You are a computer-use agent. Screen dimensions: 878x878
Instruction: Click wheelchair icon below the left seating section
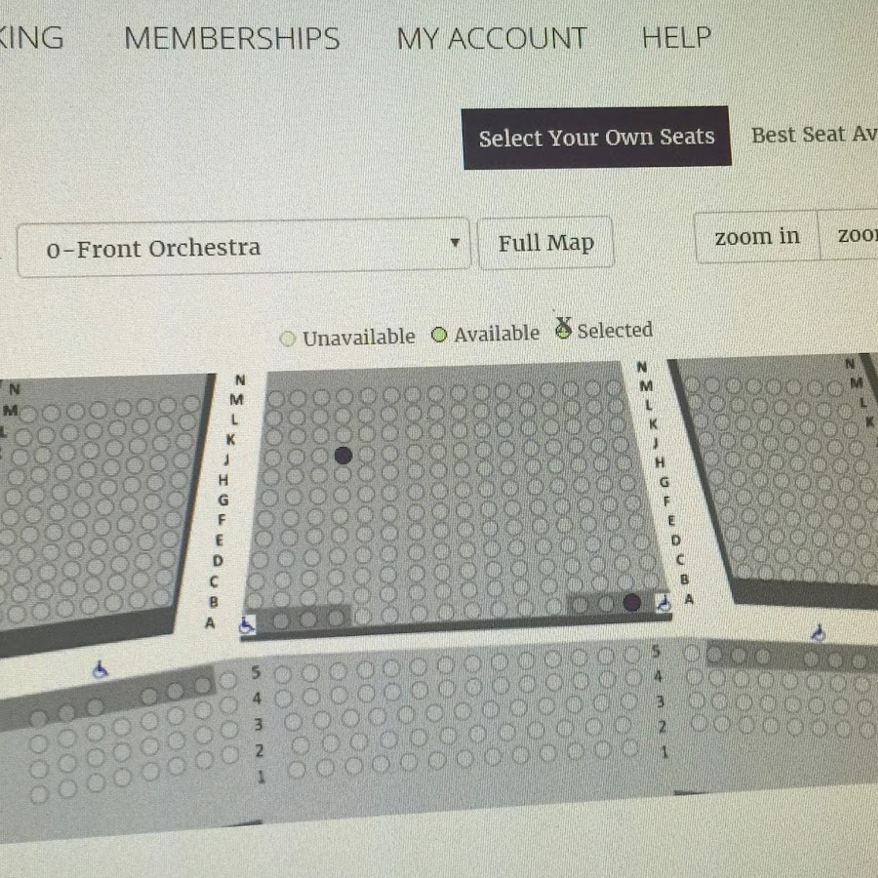point(100,669)
